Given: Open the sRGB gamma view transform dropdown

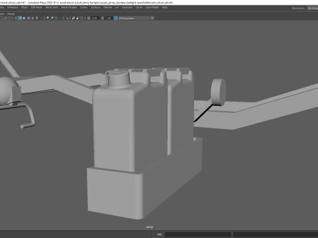Looking at the screenshot, I should 136,18.
